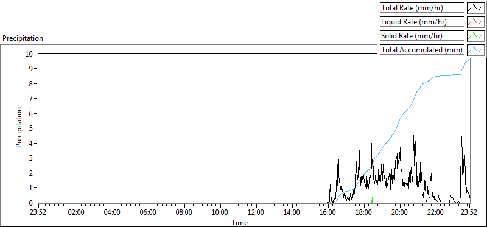Screen dimensions: 487x227
Task: Click the 22:00 time tick label
Action: tap(436, 213)
